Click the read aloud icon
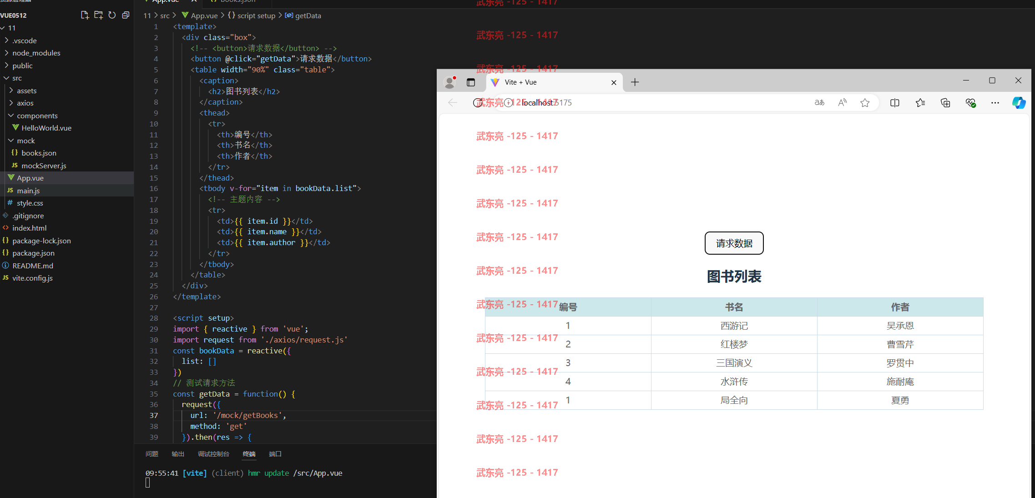The height and width of the screenshot is (498, 1035). pyautogui.click(x=843, y=103)
